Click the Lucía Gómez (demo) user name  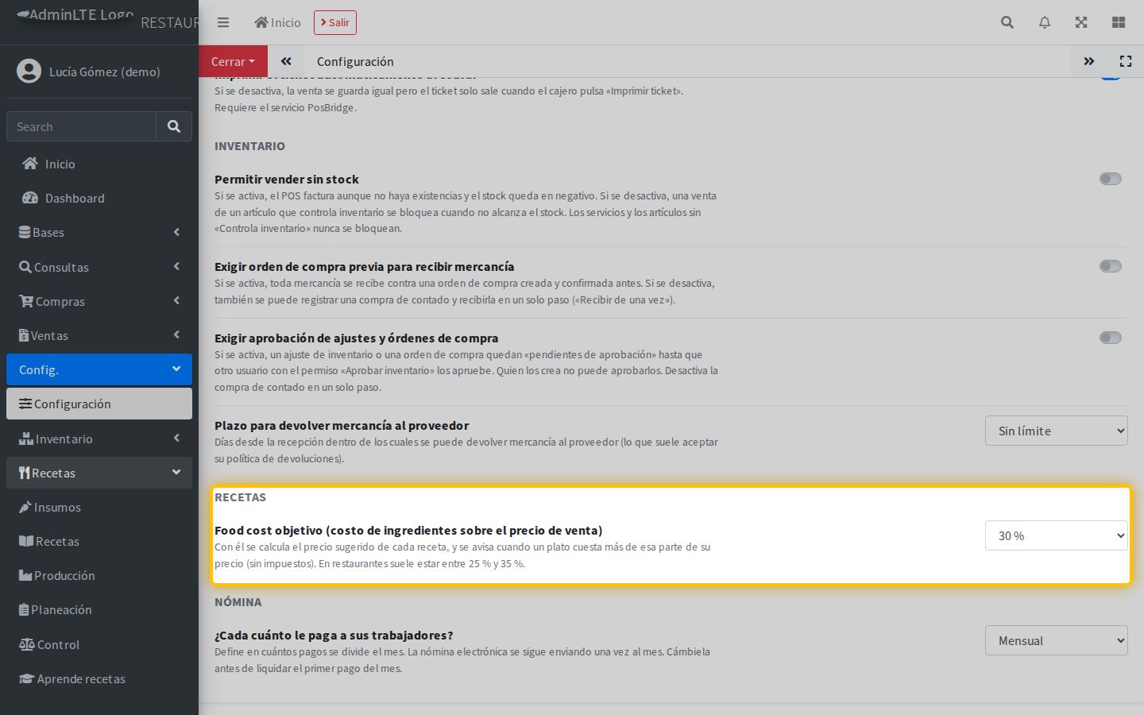click(x=105, y=71)
